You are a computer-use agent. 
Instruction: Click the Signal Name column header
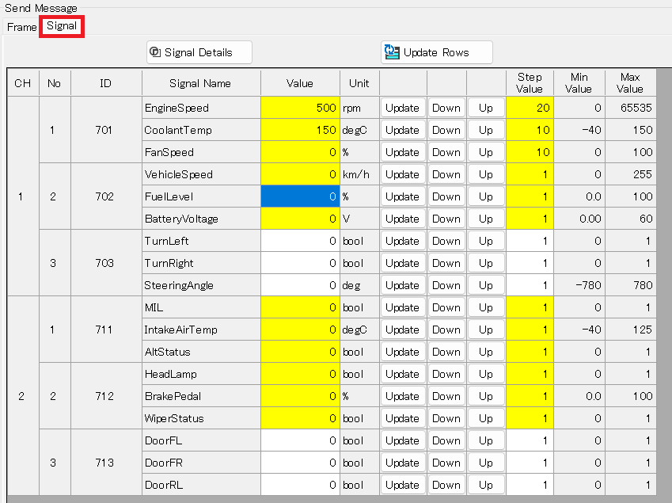200,83
